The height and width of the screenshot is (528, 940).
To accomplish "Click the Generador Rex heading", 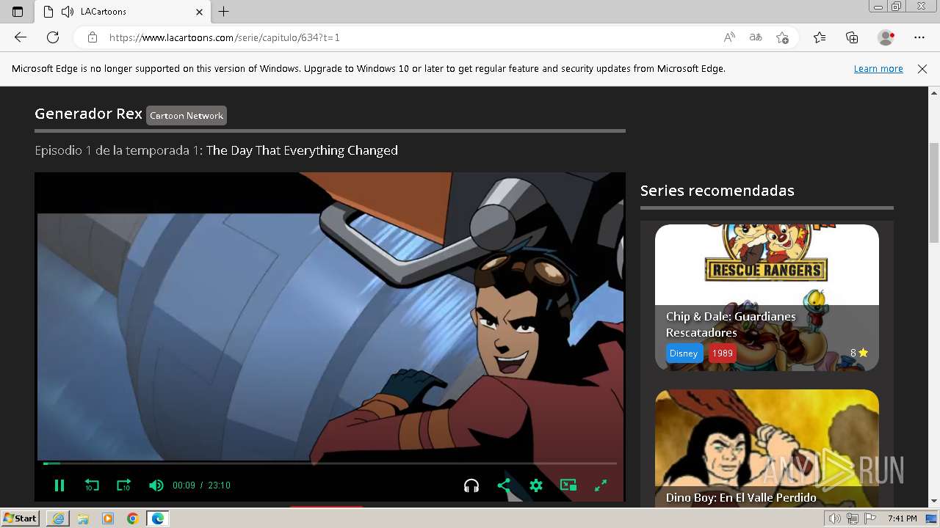I will point(88,114).
